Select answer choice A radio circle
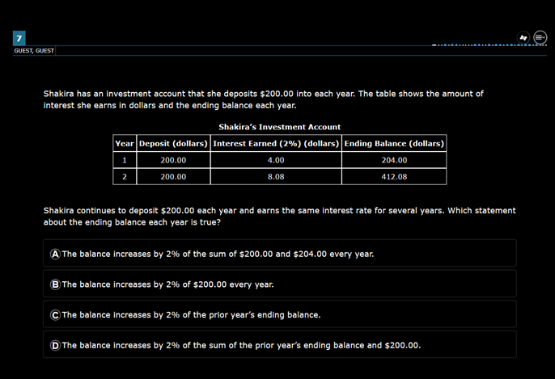This screenshot has height=379, width=555. coord(55,254)
